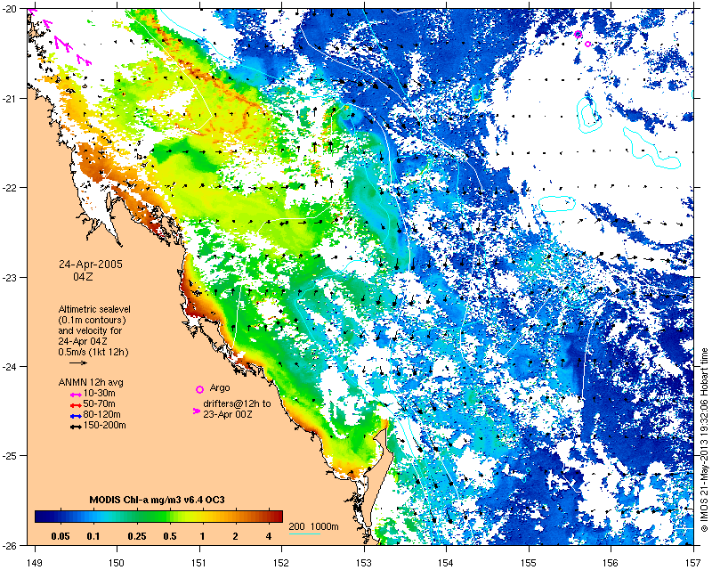Click the 'Altimetric sealevel' legend text
712x570 pixels.
coord(94,309)
